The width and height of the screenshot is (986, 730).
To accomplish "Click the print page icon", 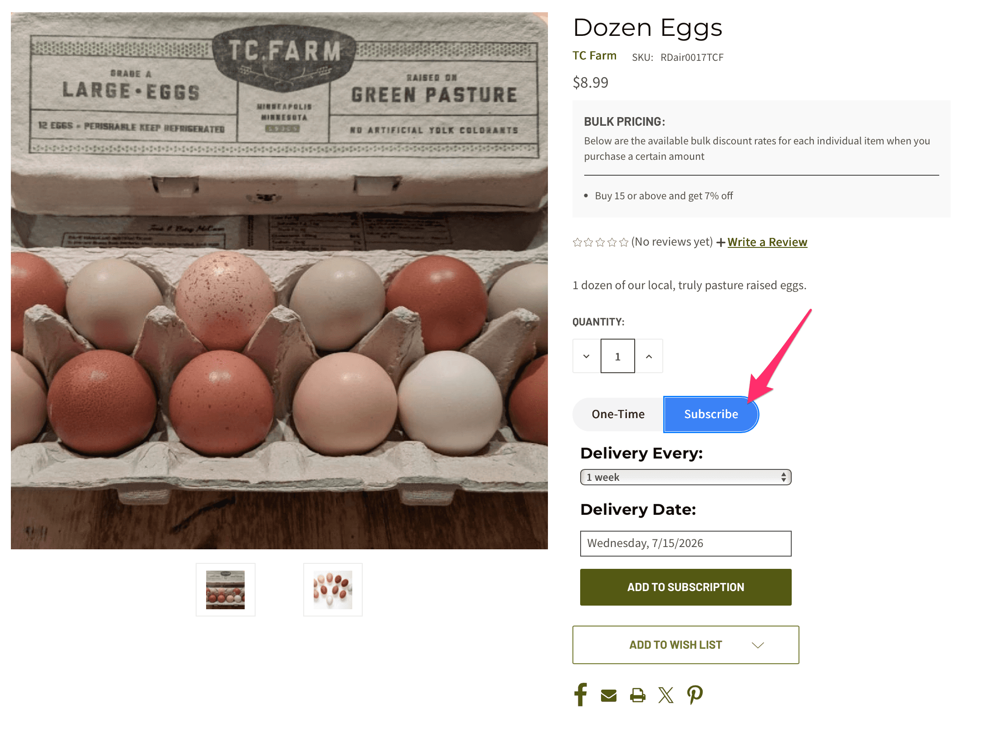I will coord(638,695).
